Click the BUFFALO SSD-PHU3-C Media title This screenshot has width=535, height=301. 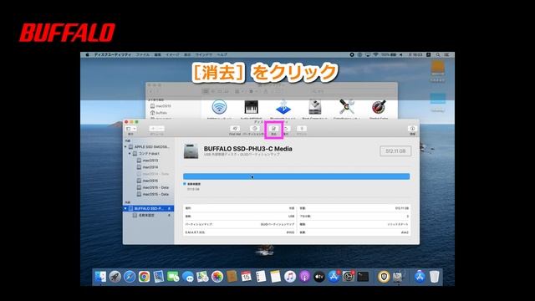(247, 149)
